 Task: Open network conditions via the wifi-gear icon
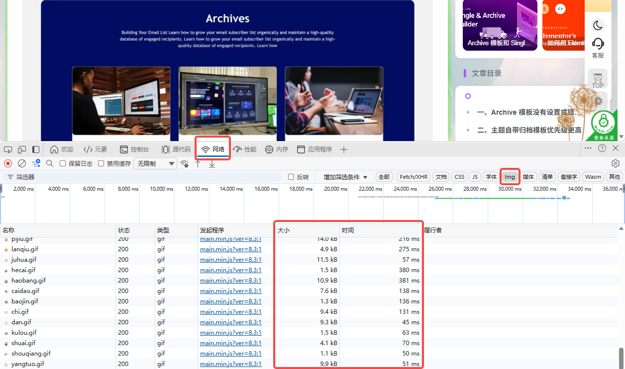(185, 163)
